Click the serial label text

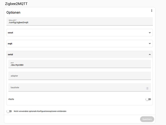[x=10, y=54]
